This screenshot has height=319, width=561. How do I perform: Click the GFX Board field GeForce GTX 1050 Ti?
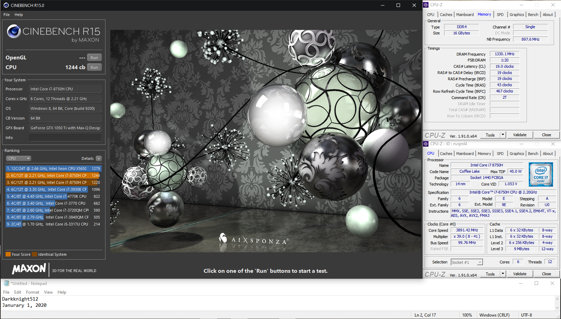[x=65, y=128]
